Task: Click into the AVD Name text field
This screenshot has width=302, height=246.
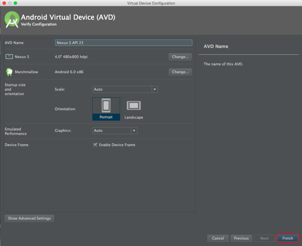Action: click(123, 43)
